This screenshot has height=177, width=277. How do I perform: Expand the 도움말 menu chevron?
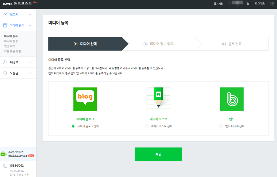coord(30,73)
